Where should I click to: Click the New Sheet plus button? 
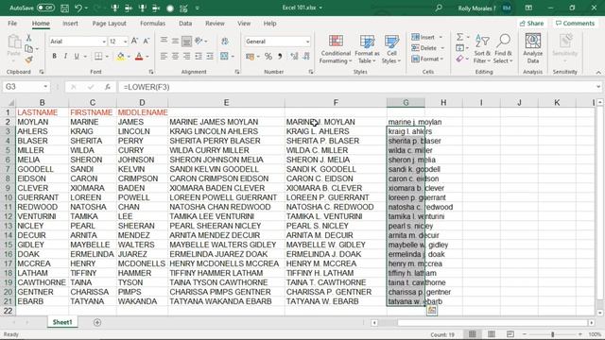pyautogui.click(x=97, y=322)
